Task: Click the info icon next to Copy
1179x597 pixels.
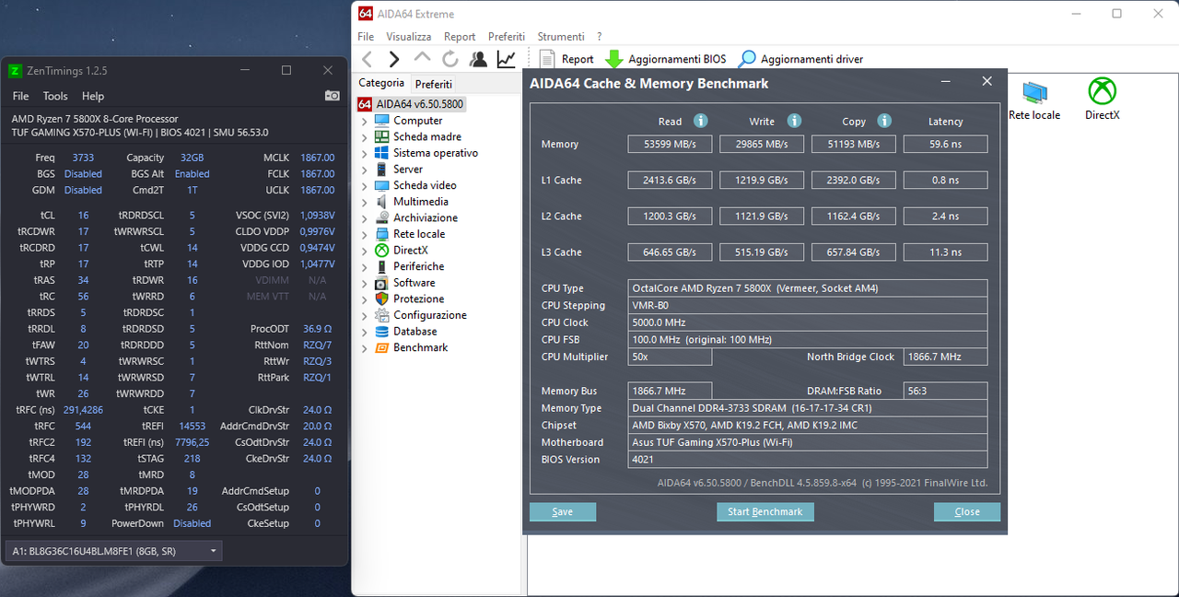Action: tap(884, 121)
